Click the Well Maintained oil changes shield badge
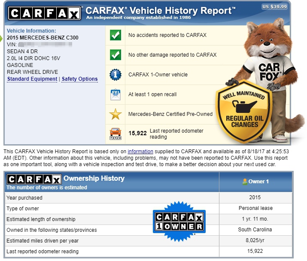 coord(244,112)
